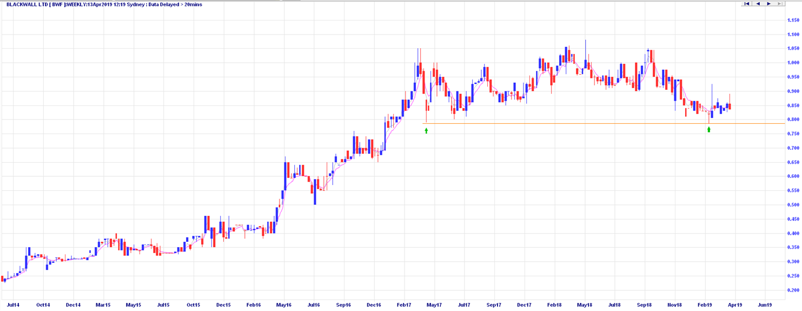Click the May16 date axis label
This screenshot has width=802, height=311.
[284, 305]
